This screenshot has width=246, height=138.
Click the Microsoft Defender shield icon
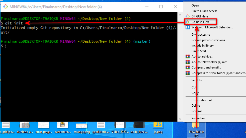[x=188, y=27]
